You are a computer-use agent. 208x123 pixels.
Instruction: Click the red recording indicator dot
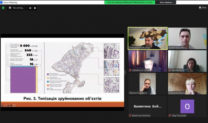pyautogui.click(x=10, y=8)
